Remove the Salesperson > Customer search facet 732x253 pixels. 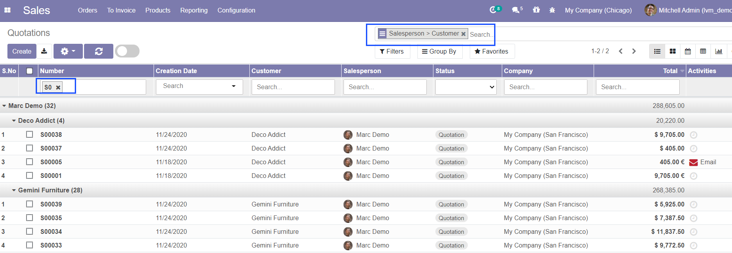coord(463,34)
